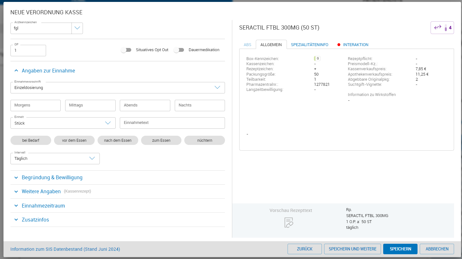Enable the Dauermedikation switch

(x=179, y=50)
